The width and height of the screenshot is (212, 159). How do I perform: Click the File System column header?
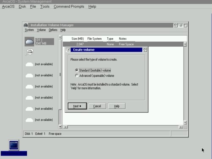click(95, 39)
